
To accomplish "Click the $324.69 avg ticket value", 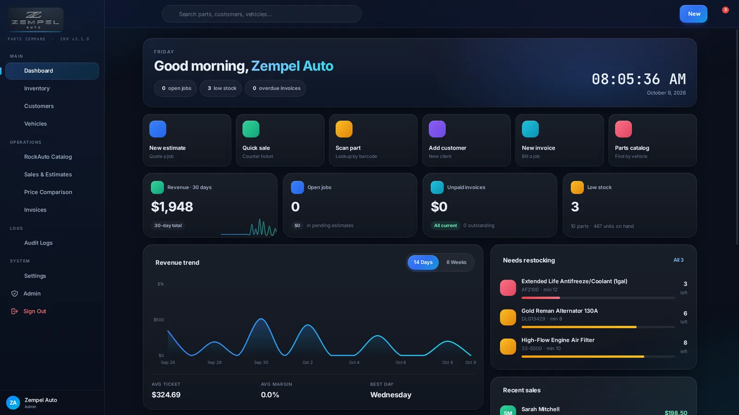I will coord(166,395).
